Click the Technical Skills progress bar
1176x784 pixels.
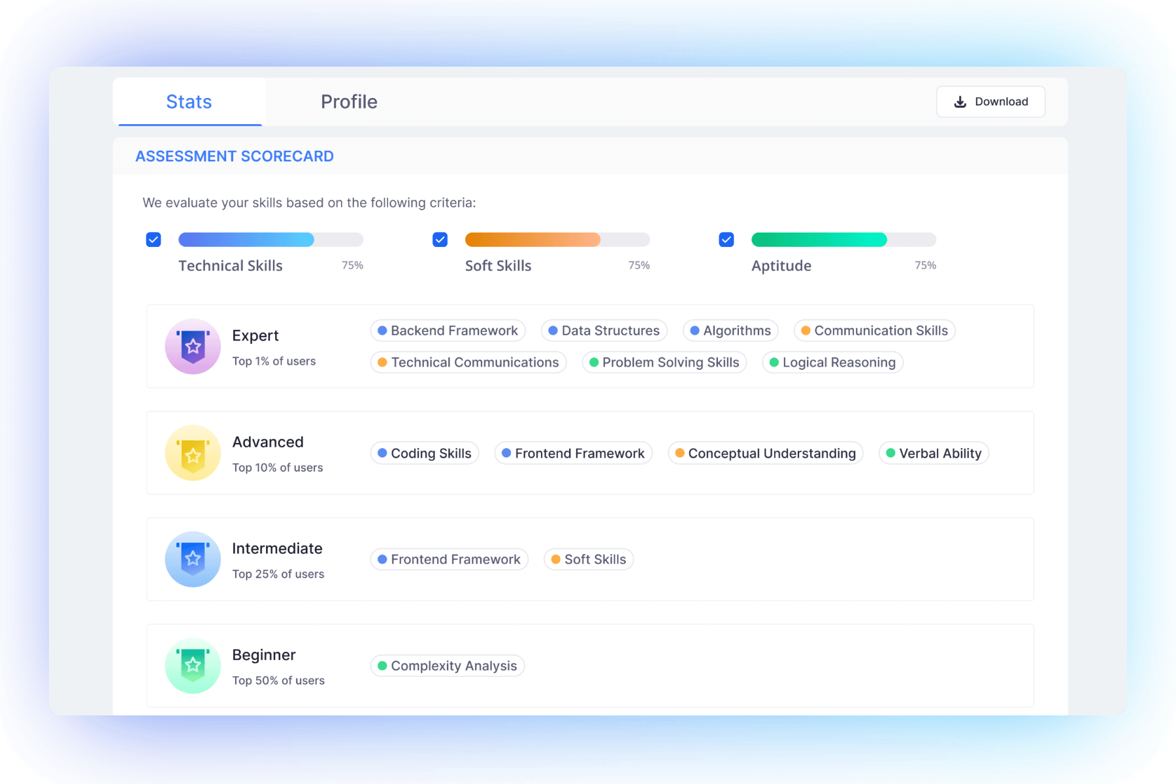(270, 240)
